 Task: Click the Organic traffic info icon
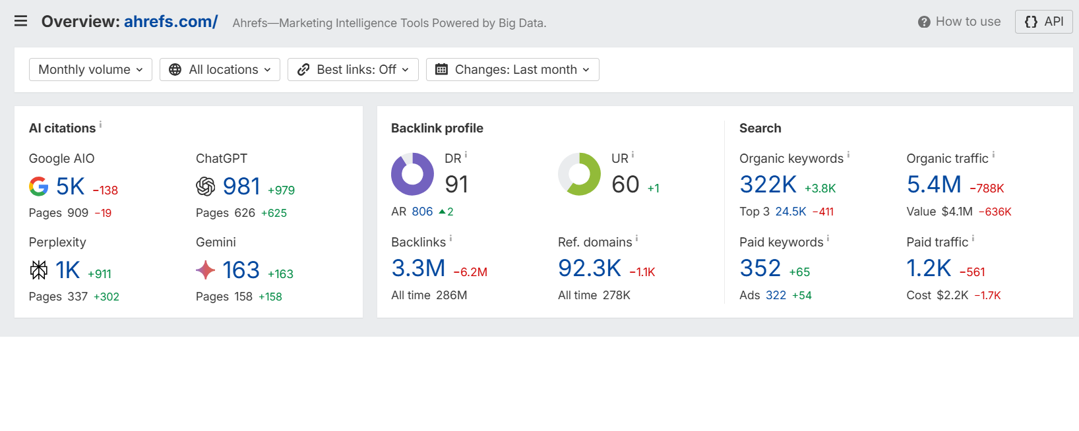click(x=993, y=155)
